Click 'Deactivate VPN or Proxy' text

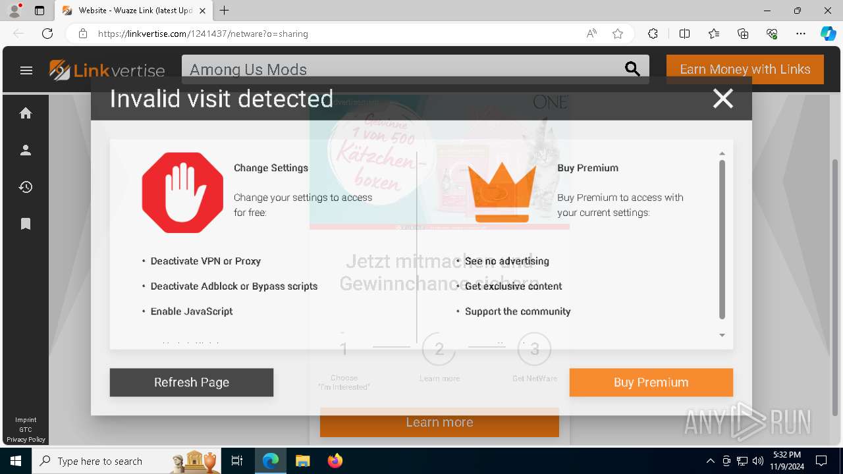tap(205, 261)
